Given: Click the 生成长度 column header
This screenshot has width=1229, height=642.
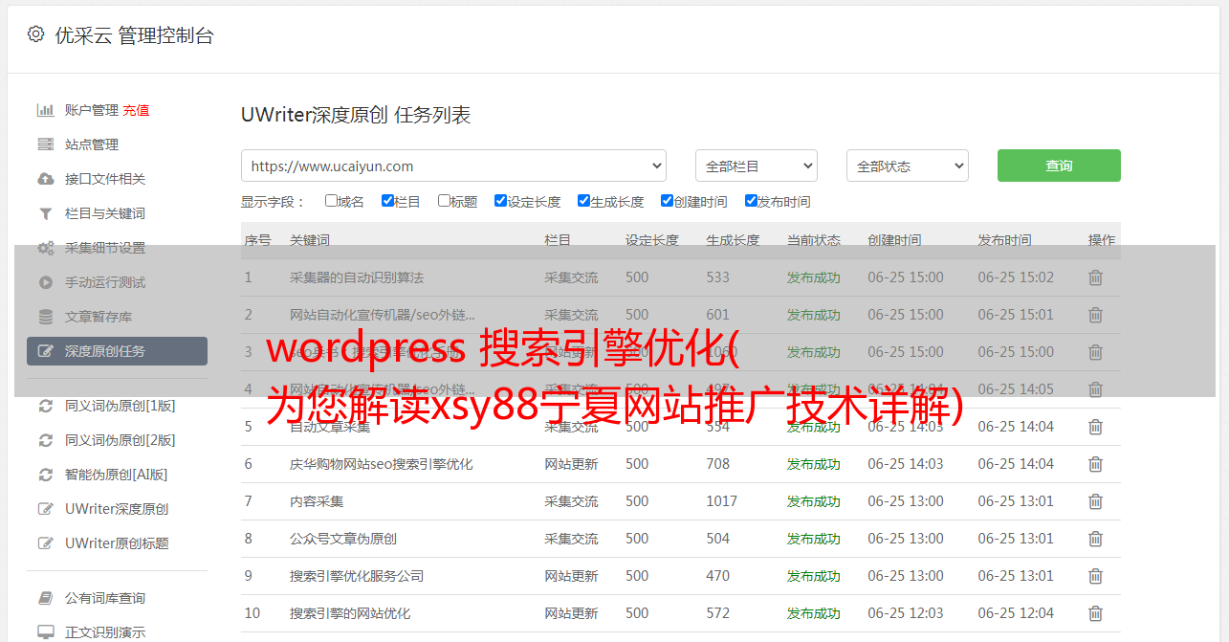Looking at the screenshot, I should tap(734, 240).
